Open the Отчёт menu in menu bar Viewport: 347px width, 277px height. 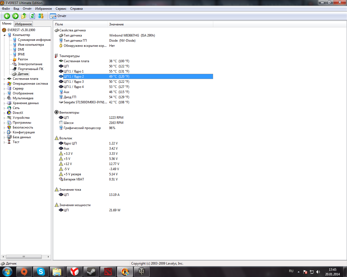(x=27, y=9)
